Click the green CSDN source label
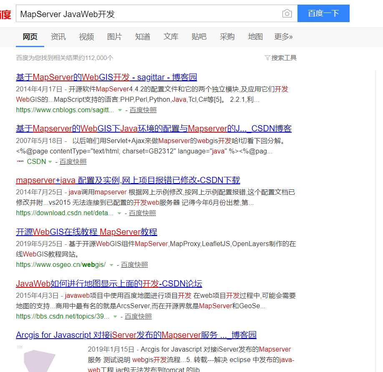Screen dimensions: 383x372 click(36, 161)
